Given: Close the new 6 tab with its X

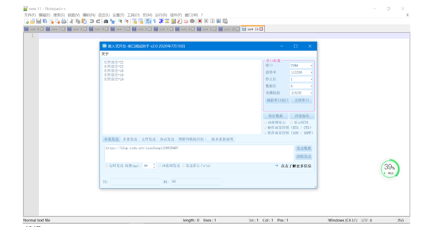Looking at the screenshot, I should coord(42,29).
